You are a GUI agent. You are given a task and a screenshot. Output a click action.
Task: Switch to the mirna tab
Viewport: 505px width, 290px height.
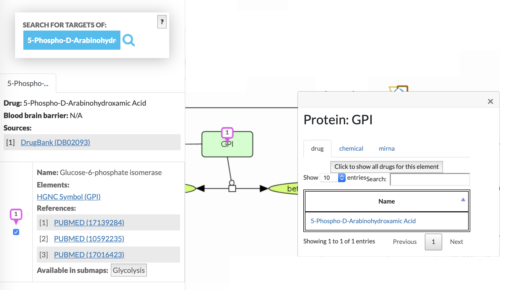coord(386,149)
